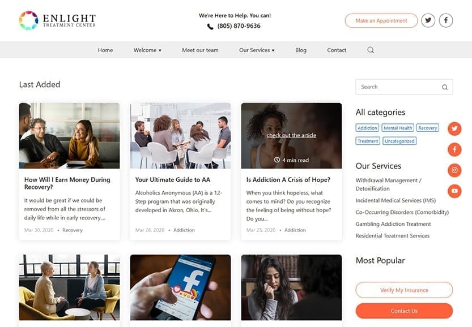
Task: Open the Your Ultimate Guide to AA thumbnail
Action: (180, 136)
